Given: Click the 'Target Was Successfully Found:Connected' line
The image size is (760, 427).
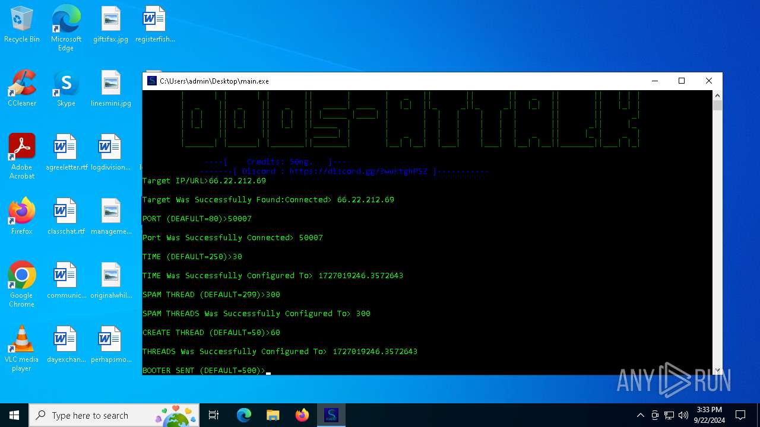Looking at the screenshot, I should point(268,200).
